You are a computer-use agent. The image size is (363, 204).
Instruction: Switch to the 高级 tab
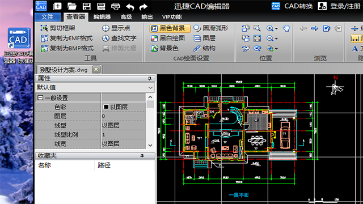pyautogui.click(x=126, y=17)
